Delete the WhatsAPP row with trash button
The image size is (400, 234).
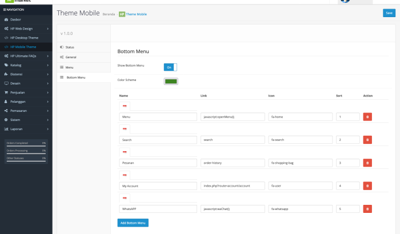tap(367, 209)
